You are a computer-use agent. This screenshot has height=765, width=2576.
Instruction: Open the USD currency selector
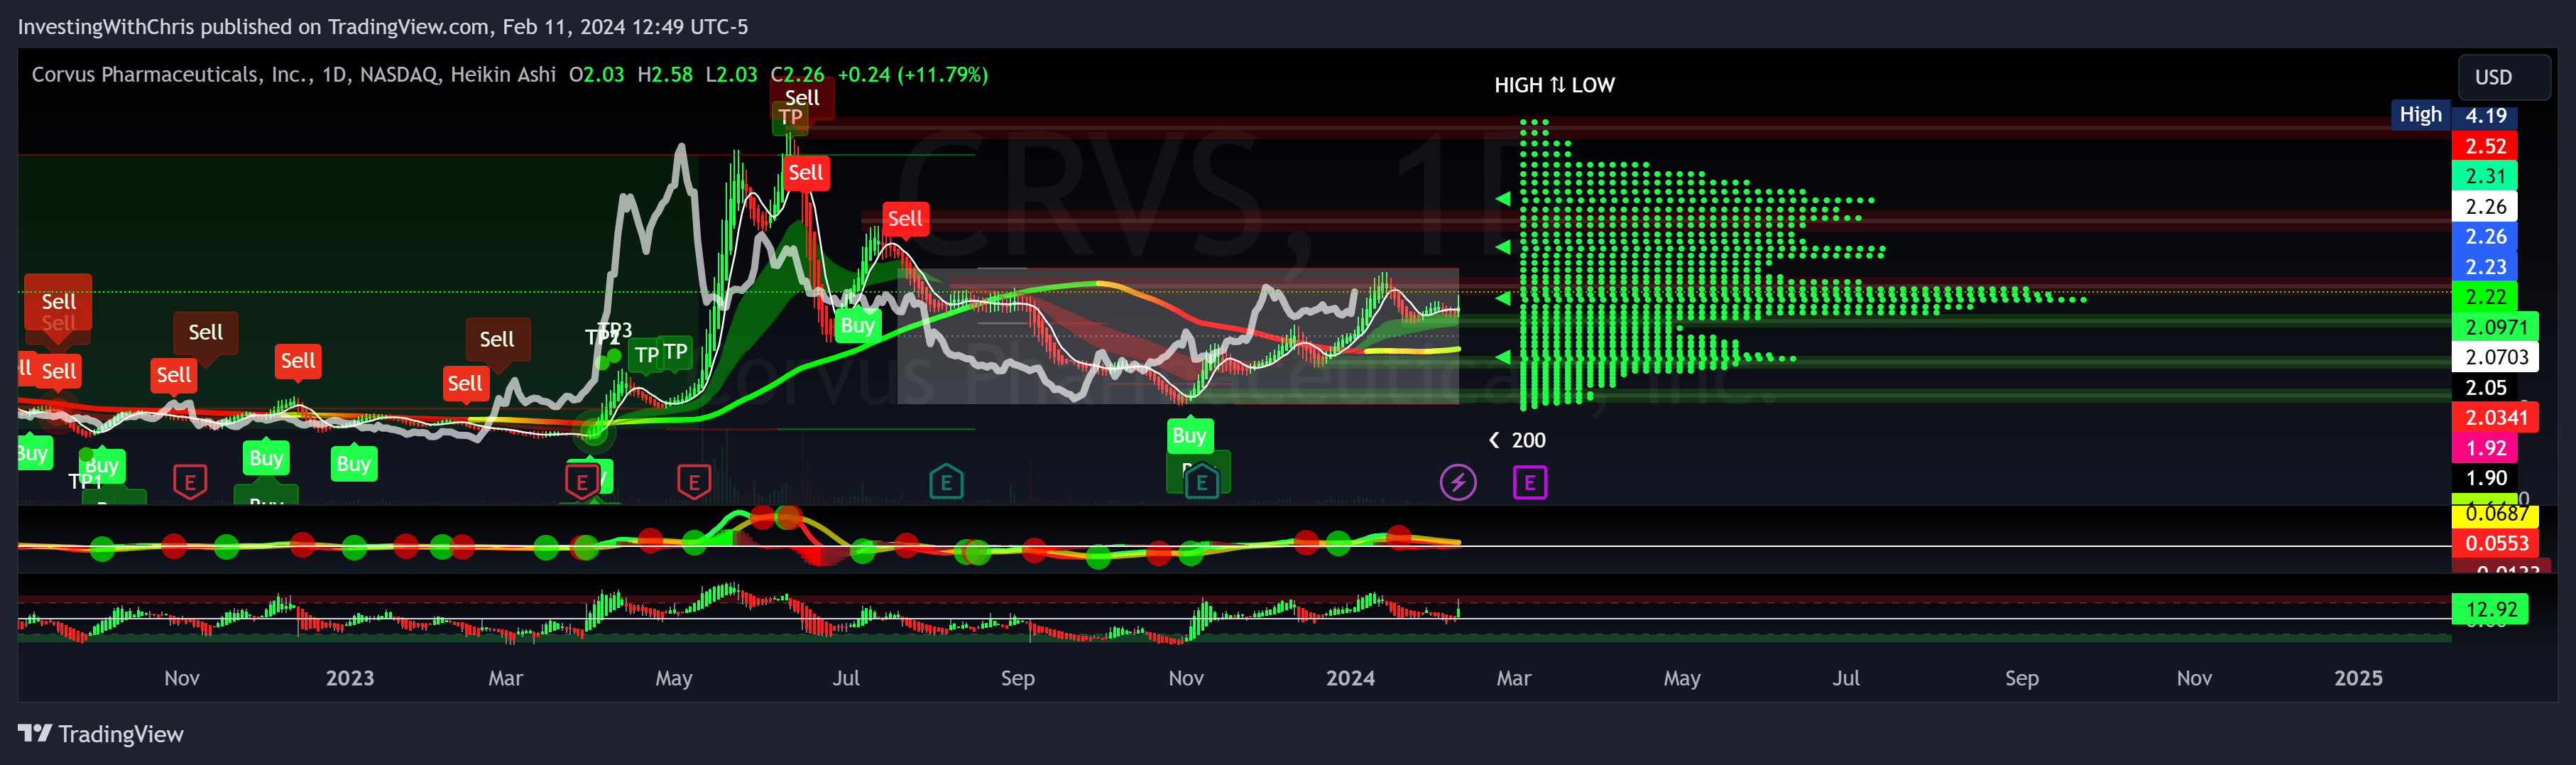coord(2503,77)
